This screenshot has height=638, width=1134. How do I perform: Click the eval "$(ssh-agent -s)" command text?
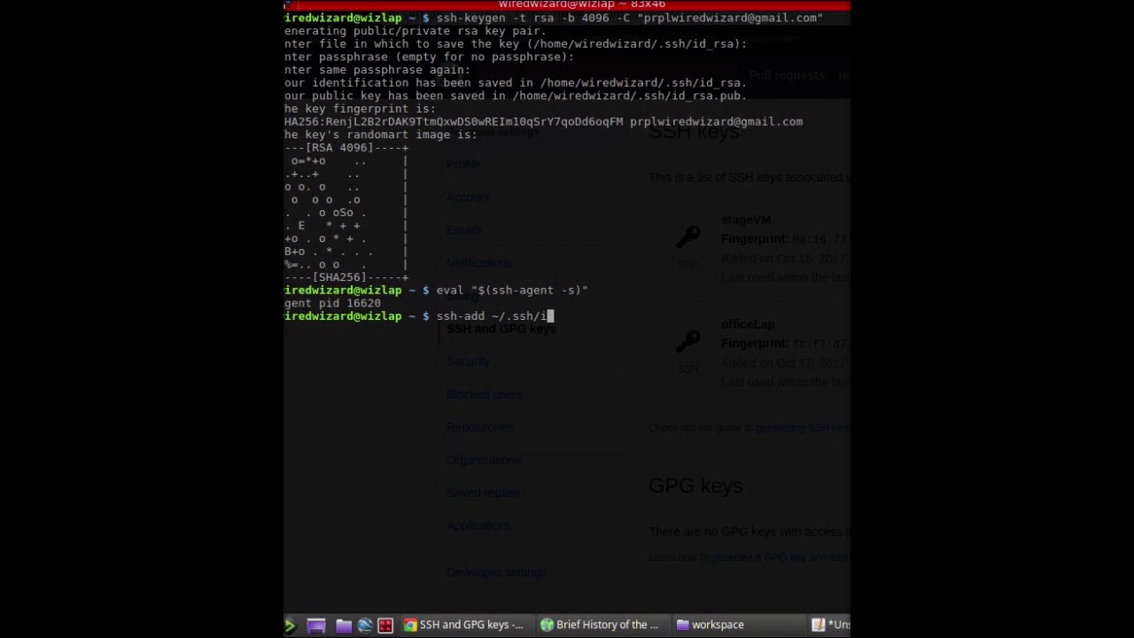(x=511, y=290)
